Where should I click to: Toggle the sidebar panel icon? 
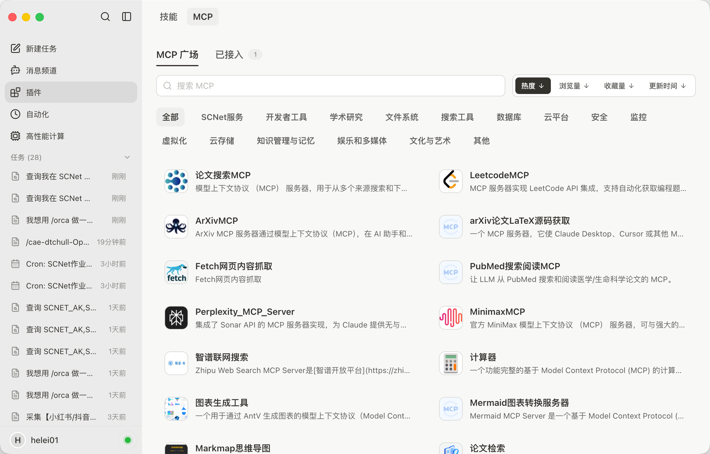coord(127,17)
